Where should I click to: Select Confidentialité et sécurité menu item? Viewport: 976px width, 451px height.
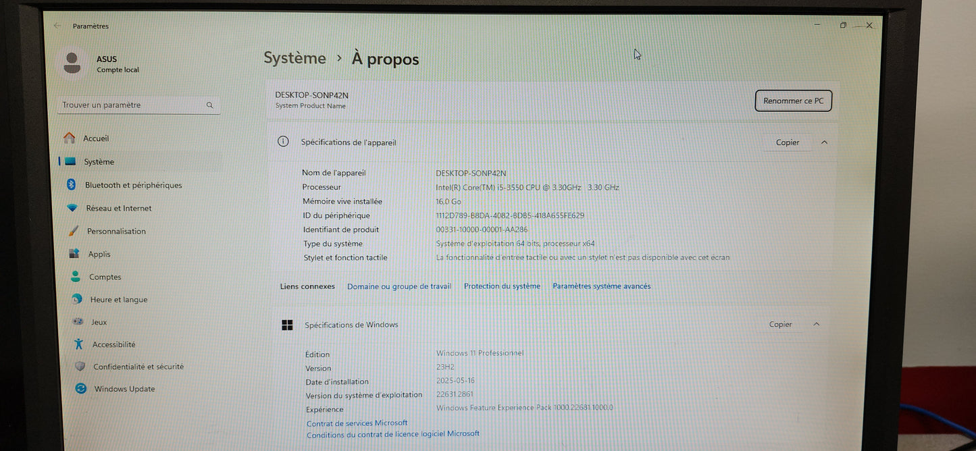(x=138, y=367)
